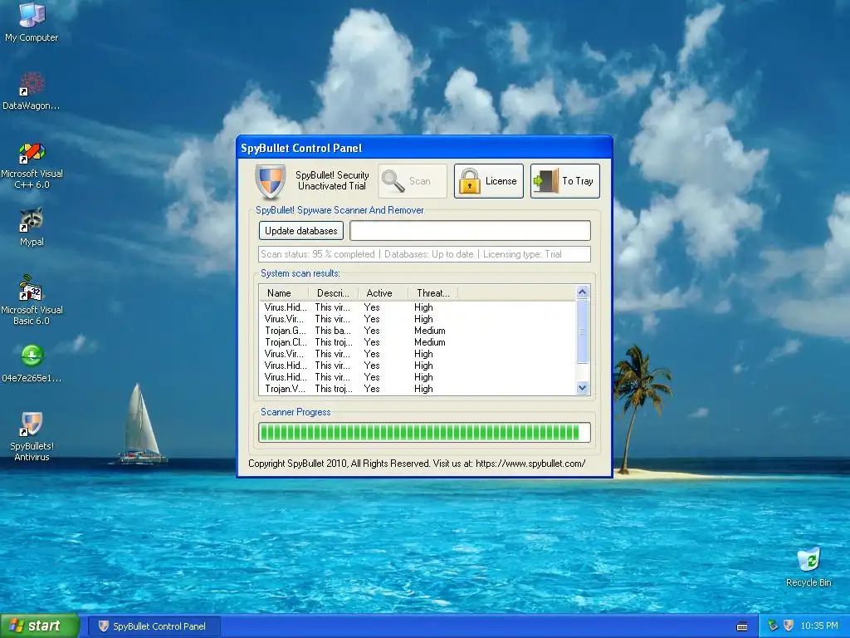
Task: Click the greyed-out Scan magnifier button
Action: tap(413, 181)
